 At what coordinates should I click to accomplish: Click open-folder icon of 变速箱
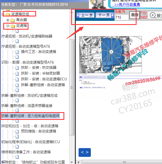[13, 26]
